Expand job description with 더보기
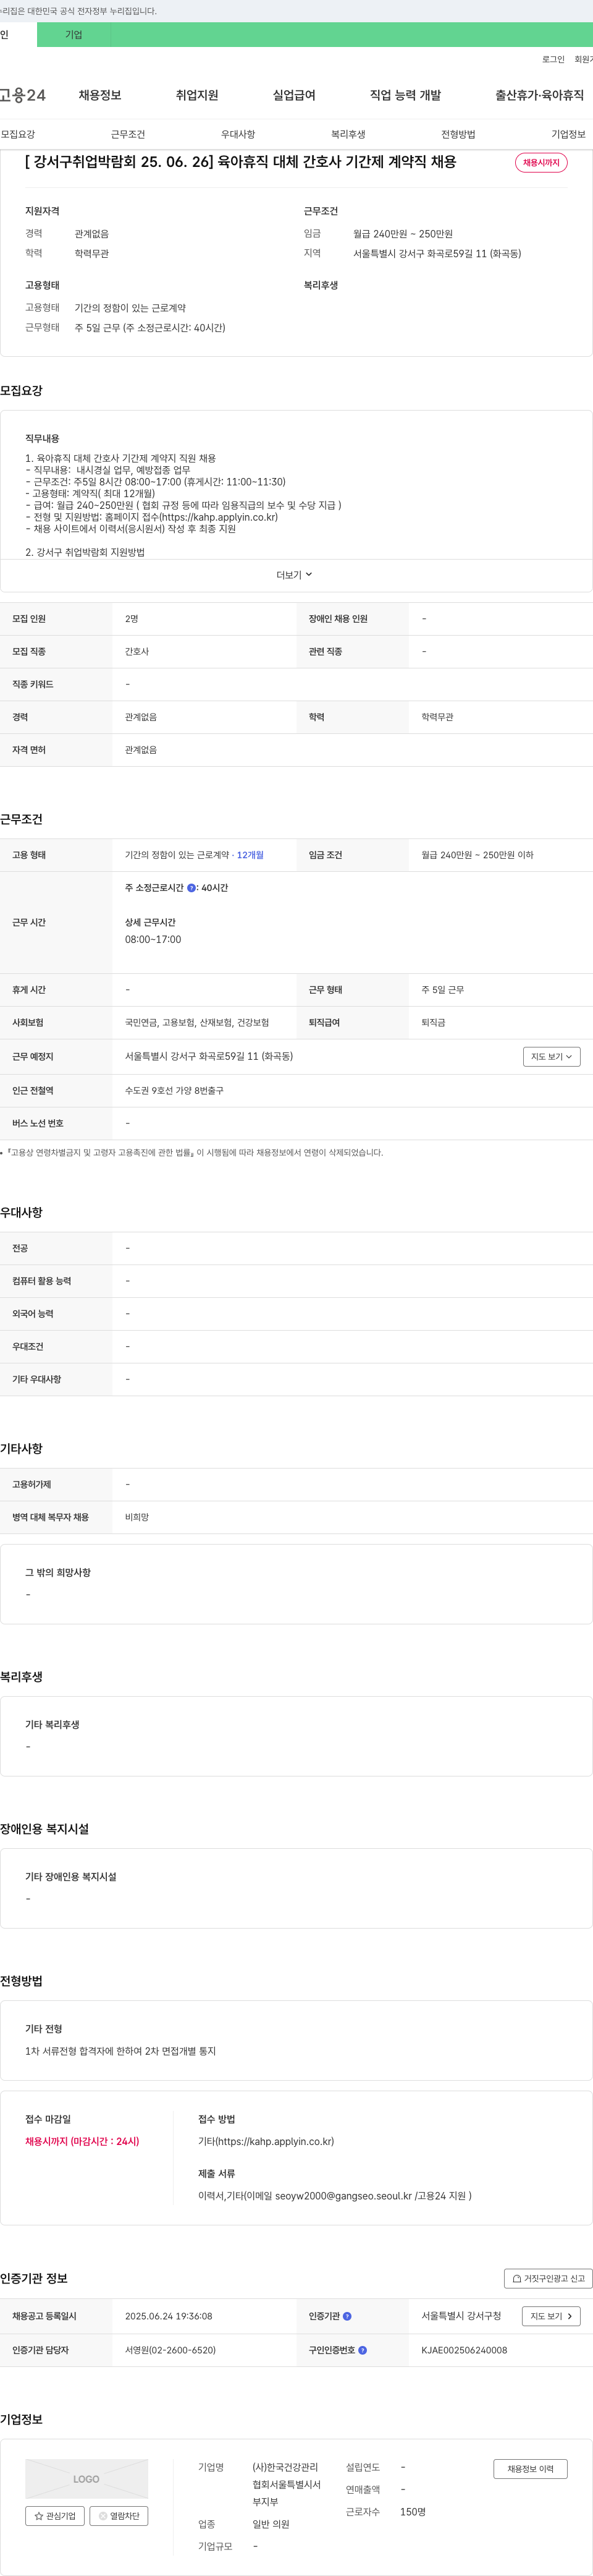593x2576 pixels. pos(295,575)
